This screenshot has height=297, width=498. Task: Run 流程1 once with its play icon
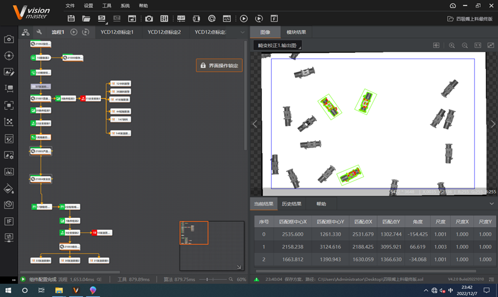[74, 32]
